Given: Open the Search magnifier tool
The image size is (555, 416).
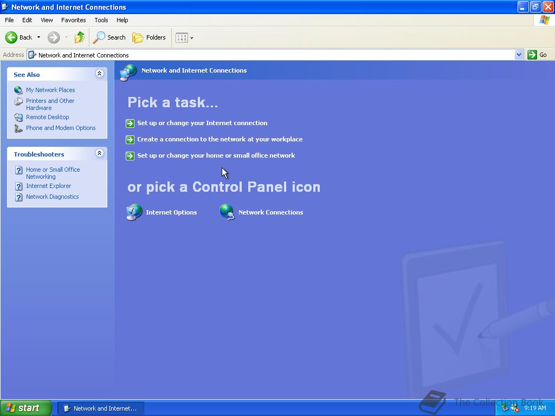Looking at the screenshot, I should (109, 37).
